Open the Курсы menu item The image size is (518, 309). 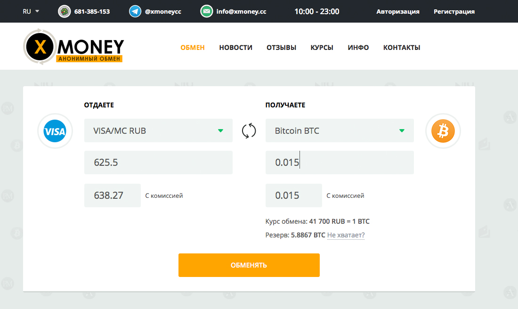point(322,48)
